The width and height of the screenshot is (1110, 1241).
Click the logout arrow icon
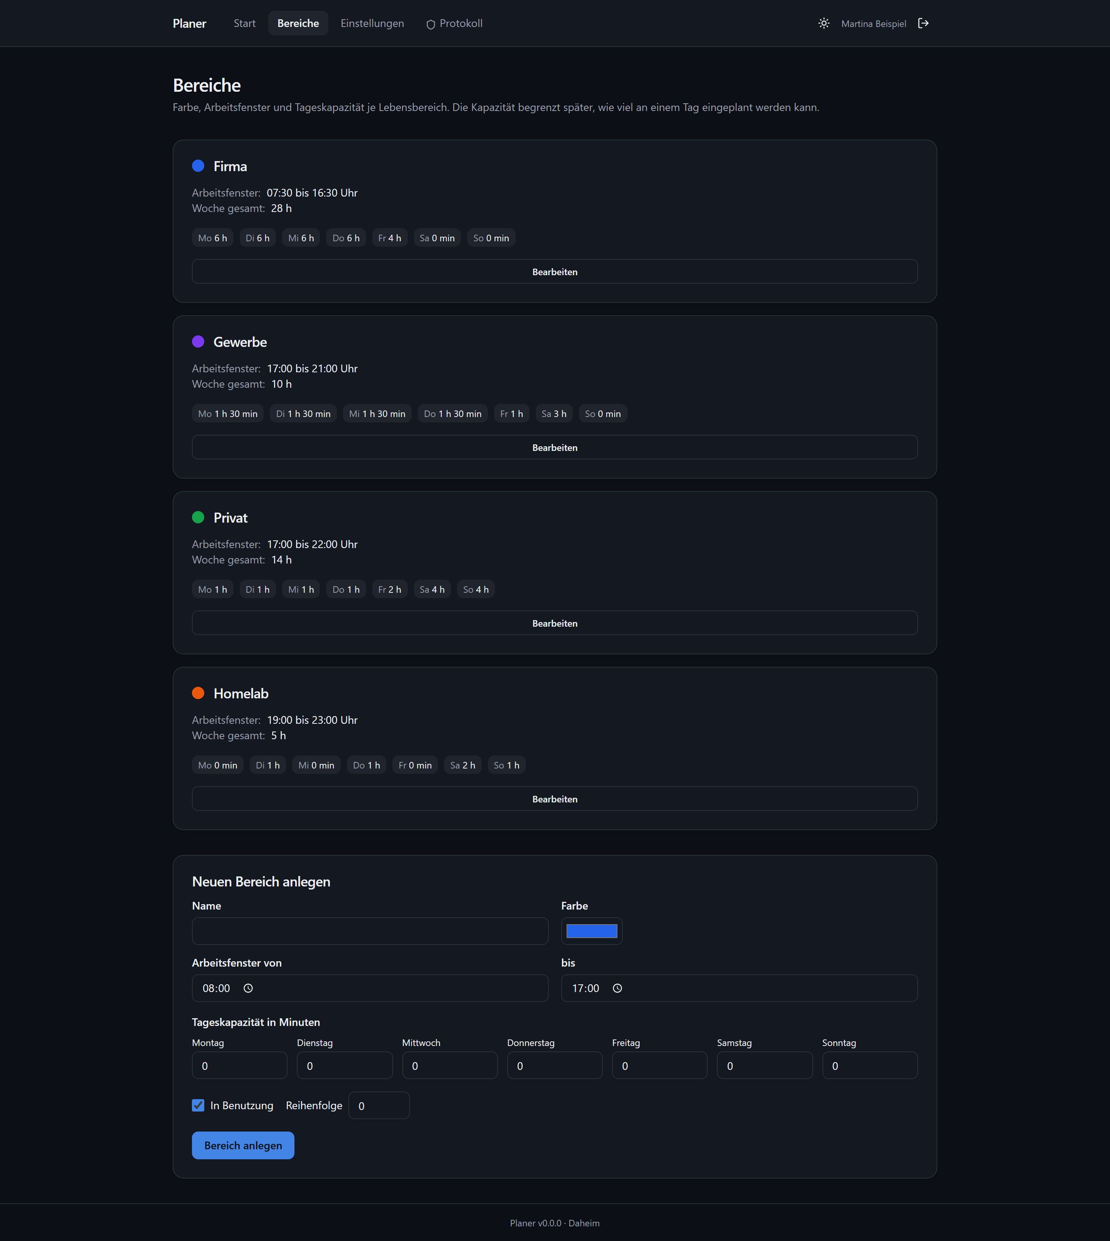click(923, 23)
